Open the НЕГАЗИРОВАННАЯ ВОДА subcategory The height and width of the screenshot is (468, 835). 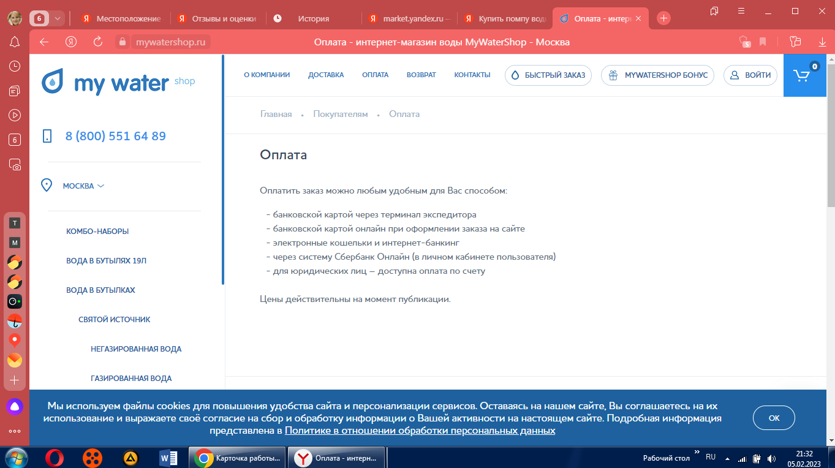point(136,349)
